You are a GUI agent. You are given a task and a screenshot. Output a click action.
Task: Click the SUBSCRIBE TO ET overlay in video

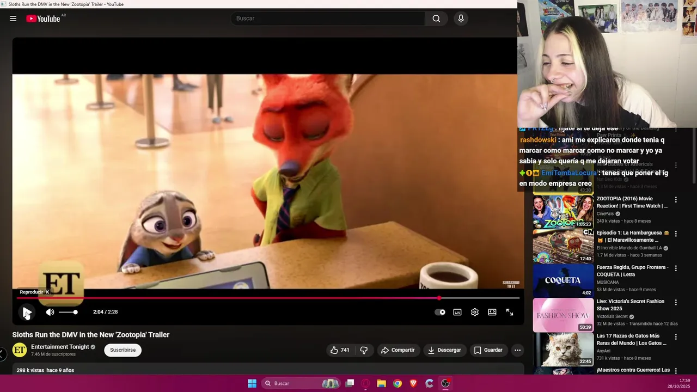click(x=511, y=284)
